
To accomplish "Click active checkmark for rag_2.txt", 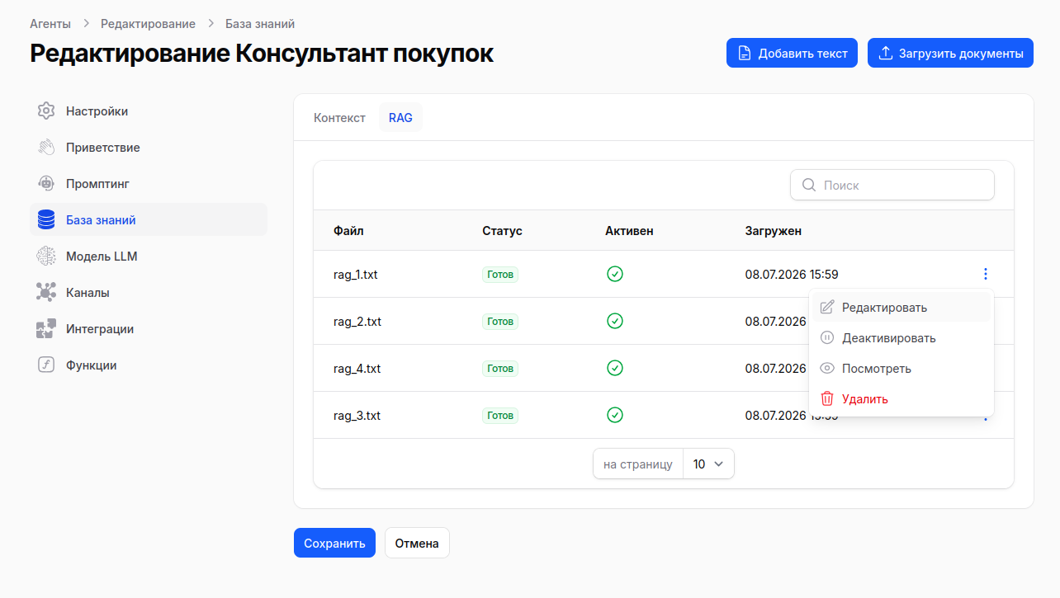I will click(x=614, y=321).
